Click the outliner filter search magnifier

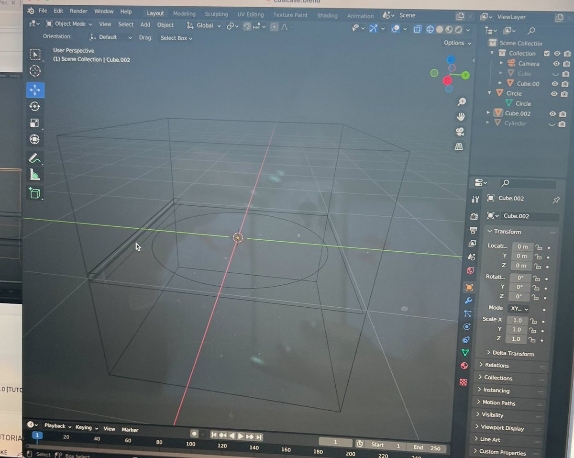coord(531,31)
